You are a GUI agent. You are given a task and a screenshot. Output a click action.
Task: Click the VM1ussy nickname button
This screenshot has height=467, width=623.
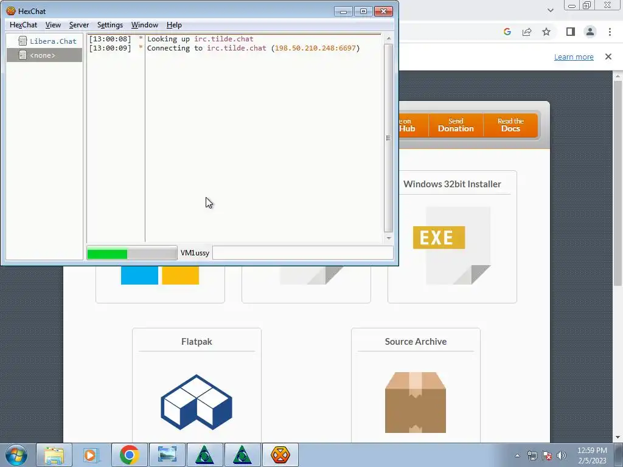(x=195, y=253)
